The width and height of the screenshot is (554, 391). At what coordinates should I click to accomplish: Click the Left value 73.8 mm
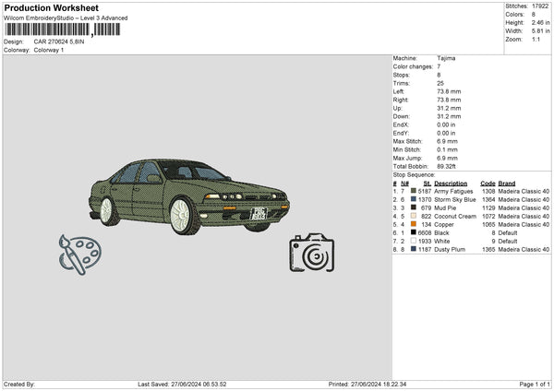click(x=449, y=91)
